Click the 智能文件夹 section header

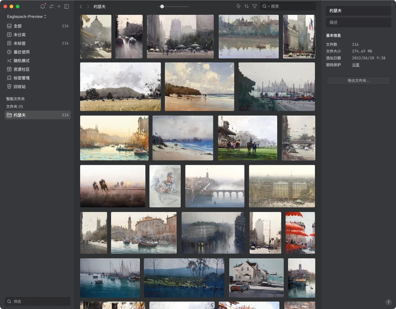point(15,99)
